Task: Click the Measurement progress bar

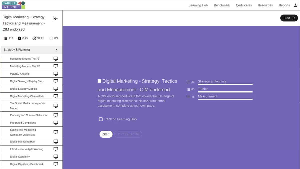Action: coord(225,99)
